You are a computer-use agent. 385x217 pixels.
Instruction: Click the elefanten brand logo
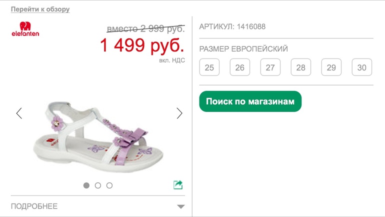25,29
